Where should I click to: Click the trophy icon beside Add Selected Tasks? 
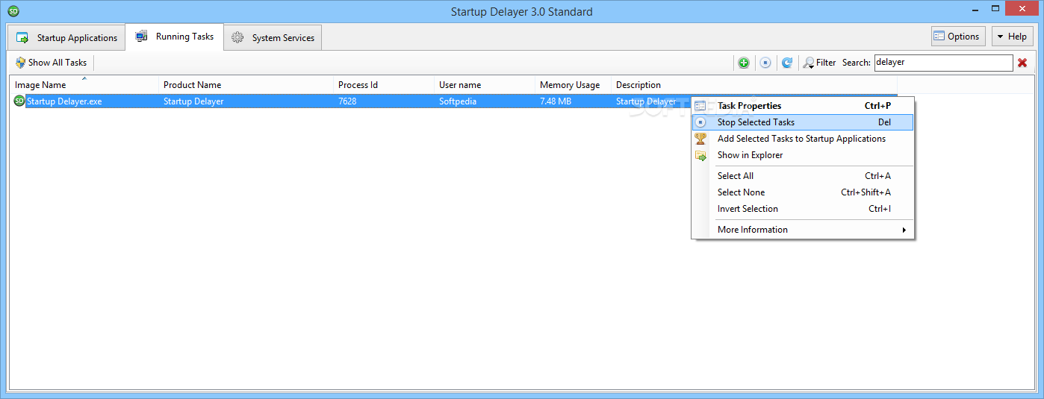[700, 139]
